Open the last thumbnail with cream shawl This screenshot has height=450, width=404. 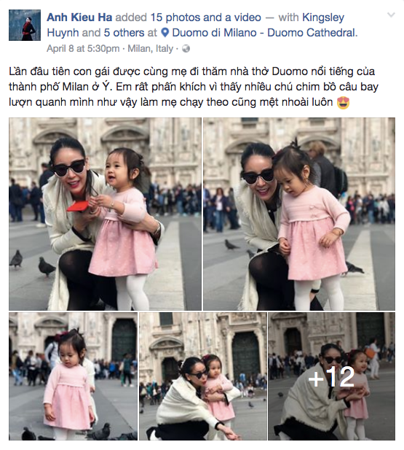click(x=331, y=376)
